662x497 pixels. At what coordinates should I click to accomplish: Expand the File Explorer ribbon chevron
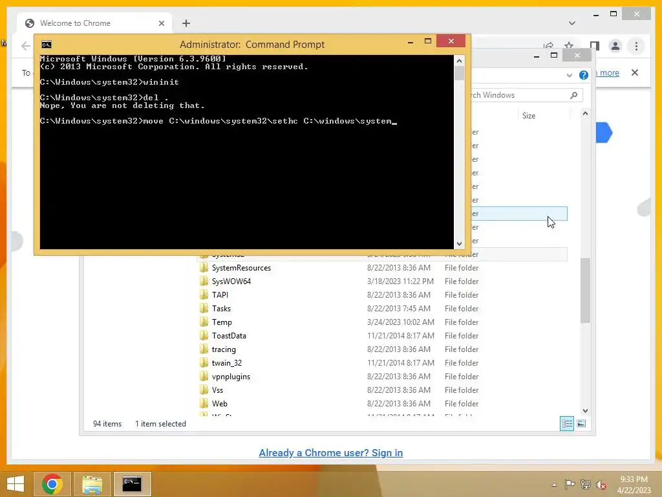pos(569,75)
